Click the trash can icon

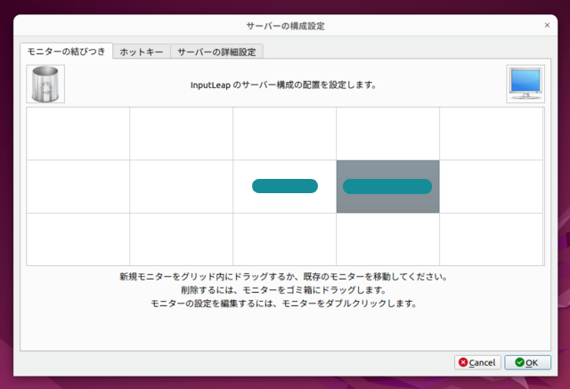point(45,85)
